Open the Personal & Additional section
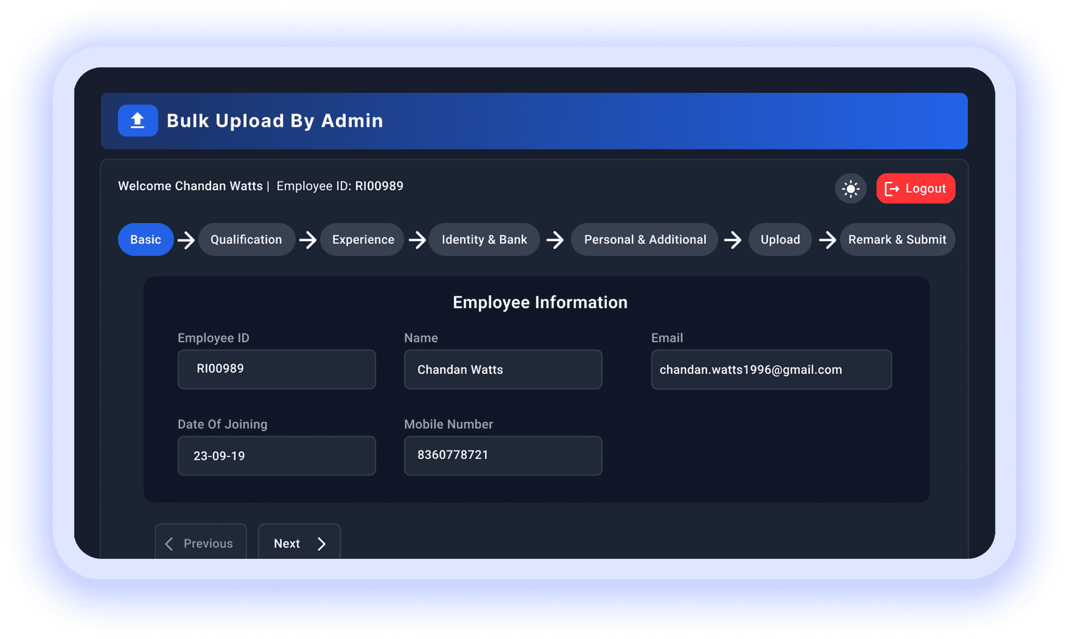 (644, 240)
